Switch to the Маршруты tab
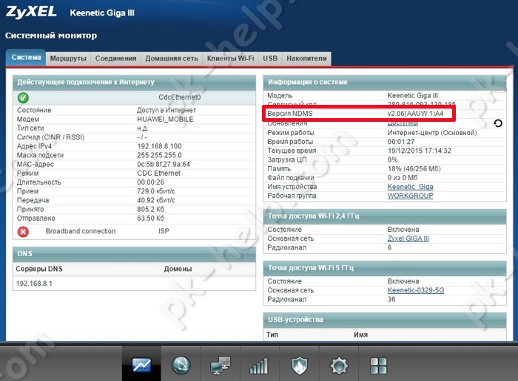Screen dimensions: 518x381 (x=68, y=58)
